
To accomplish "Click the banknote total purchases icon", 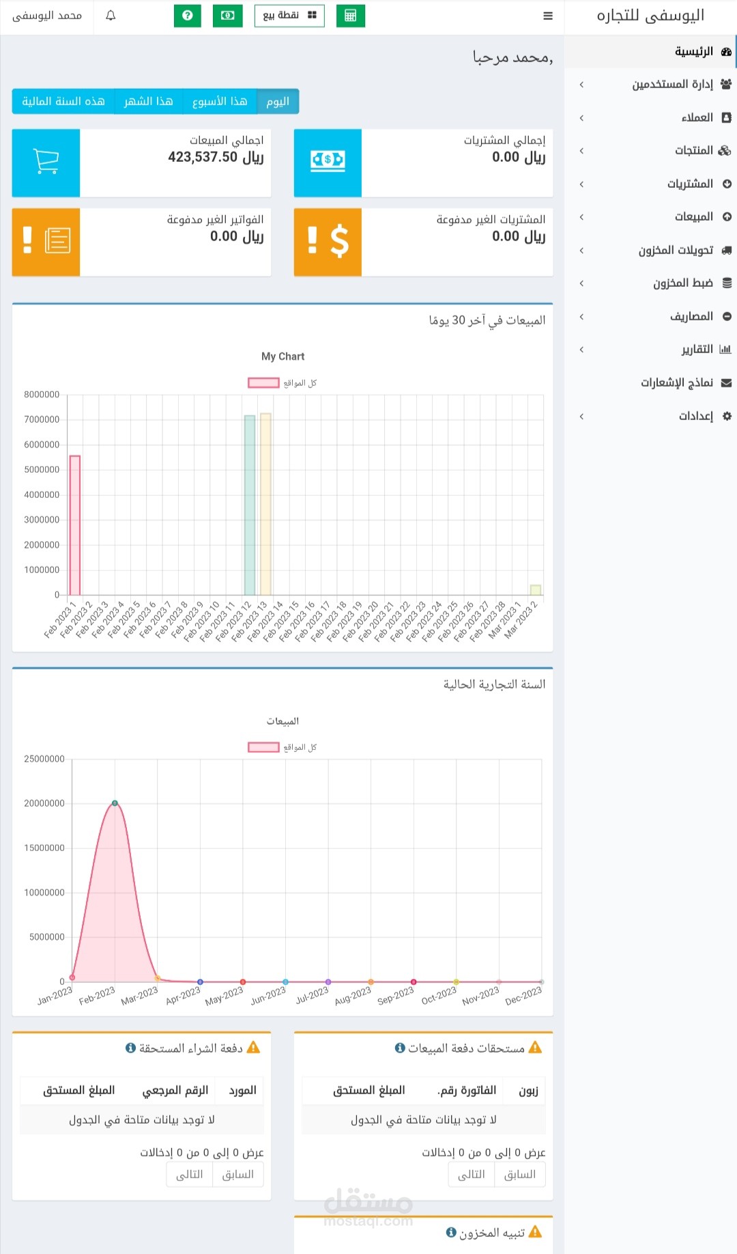I will [328, 163].
